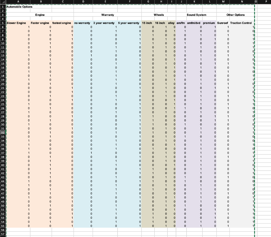
Task: Click the 'Sound System' group heading
Action: point(196,15)
